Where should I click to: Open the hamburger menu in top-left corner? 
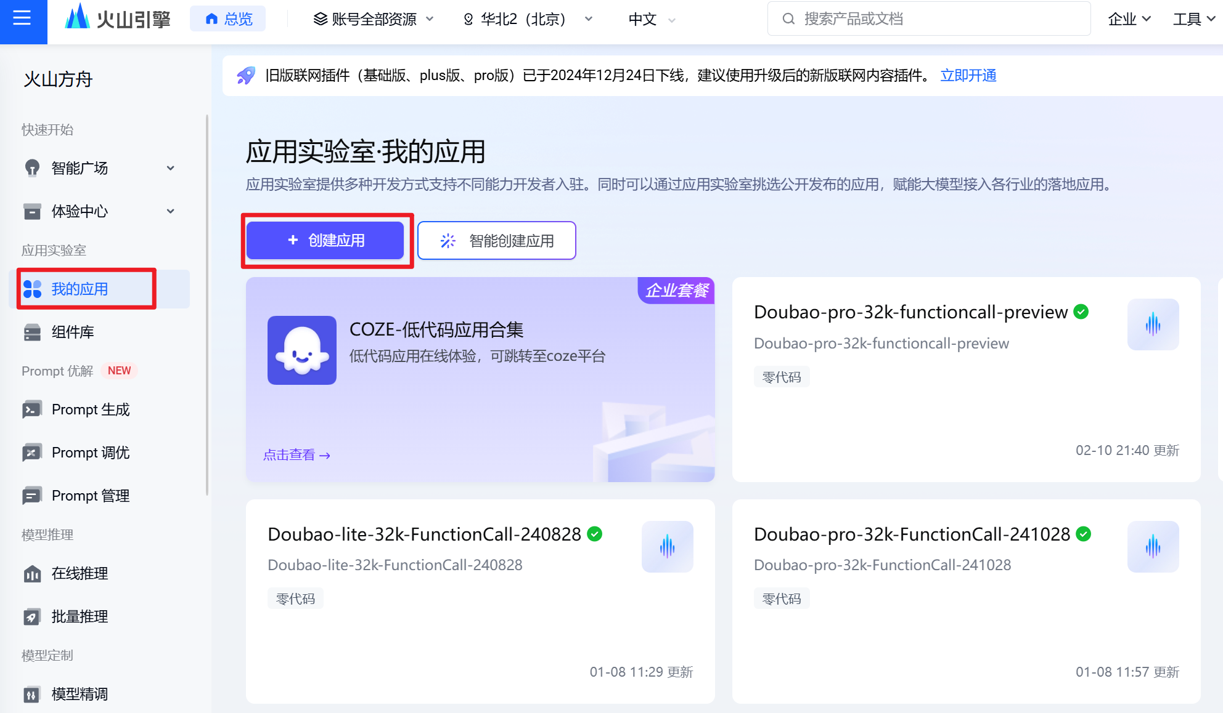(x=22, y=18)
